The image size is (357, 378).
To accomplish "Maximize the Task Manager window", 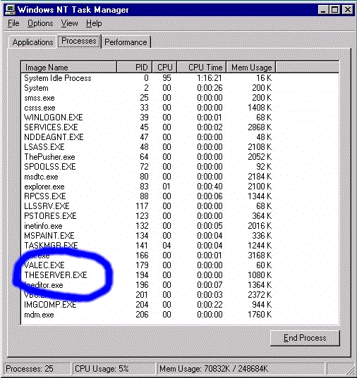I will tap(334, 10).
